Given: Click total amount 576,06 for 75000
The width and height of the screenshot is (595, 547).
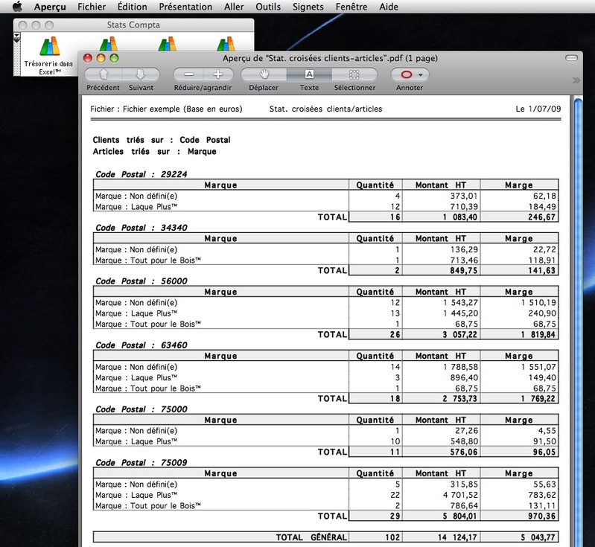Looking at the screenshot, I should click(x=464, y=452).
